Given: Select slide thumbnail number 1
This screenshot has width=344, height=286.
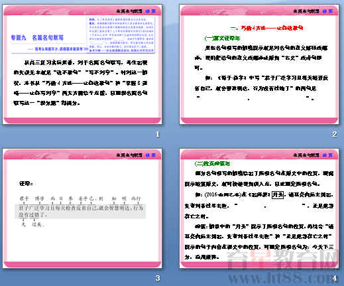Looking at the screenshot, I should tap(82, 64).
